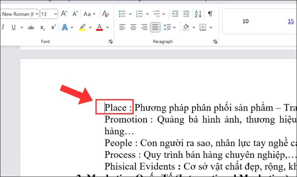Toggle superscript formatting
Viewport: 297px width, 177px height.
pyautogui.click(x=54, y=27)
